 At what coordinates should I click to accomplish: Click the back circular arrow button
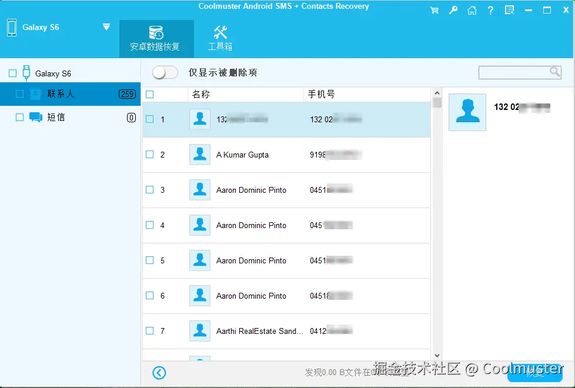tap(158, 373)
